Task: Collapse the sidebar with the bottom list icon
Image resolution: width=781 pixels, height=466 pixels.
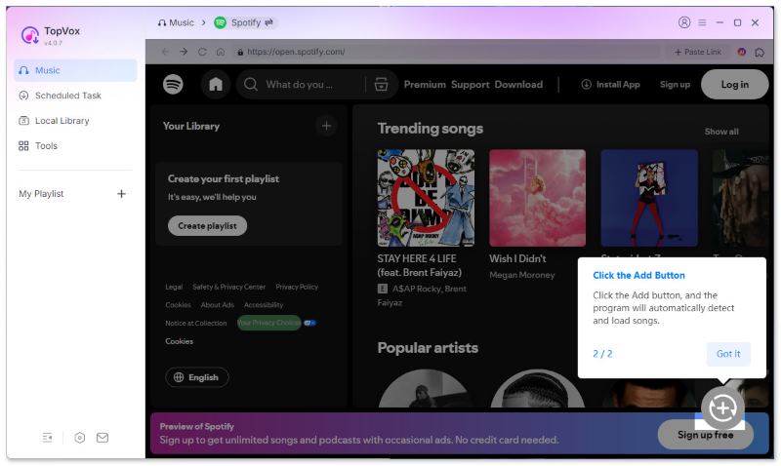Action: point(47,438)
